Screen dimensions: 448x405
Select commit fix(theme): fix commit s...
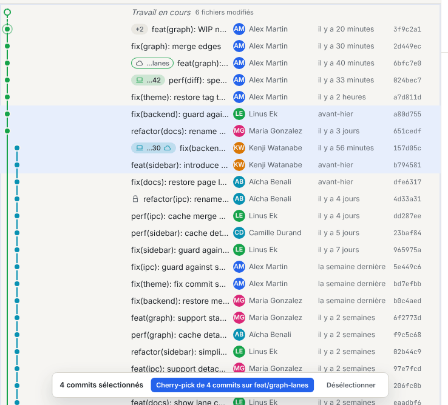178,284
